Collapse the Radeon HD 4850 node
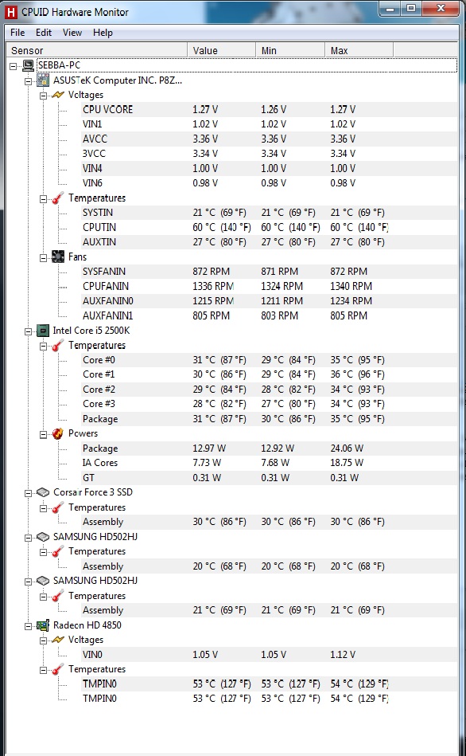 click(x=29, y=626)
